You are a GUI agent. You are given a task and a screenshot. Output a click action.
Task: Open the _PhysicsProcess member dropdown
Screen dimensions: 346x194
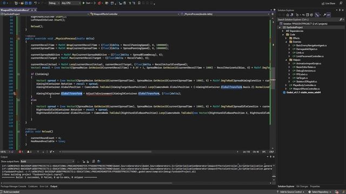point(225,14)
